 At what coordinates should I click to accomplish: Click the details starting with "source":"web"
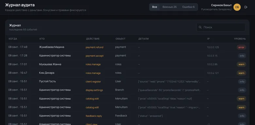click(169, 82)
